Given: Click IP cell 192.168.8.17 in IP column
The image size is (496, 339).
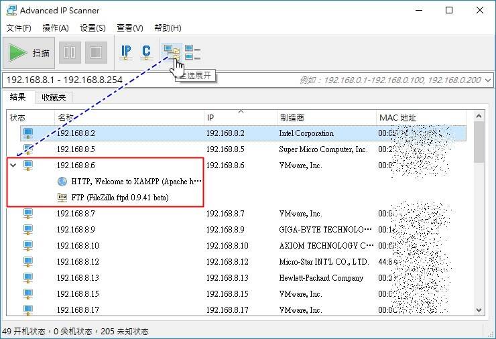Looking at the screenshot, I should point(227,310).
